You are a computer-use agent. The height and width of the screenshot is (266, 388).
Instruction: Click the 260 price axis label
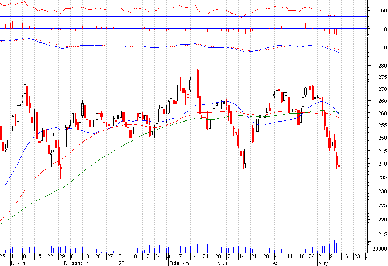pos(382,113)
